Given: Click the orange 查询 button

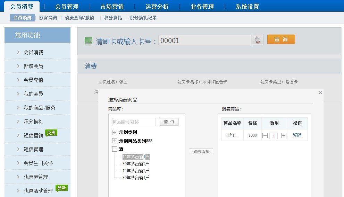Looking at the screenshot, I should [281, 39].
